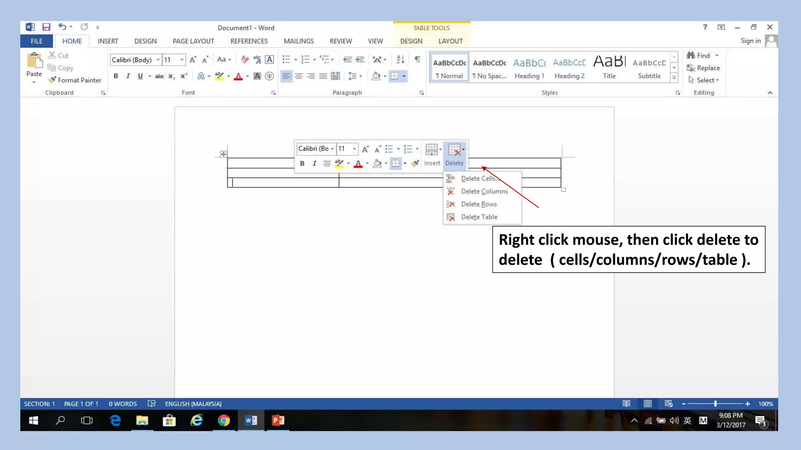The height and width of the screenshot is (450, 801).
Task: Toggle Subscript formatting
Action: (172, 76)
